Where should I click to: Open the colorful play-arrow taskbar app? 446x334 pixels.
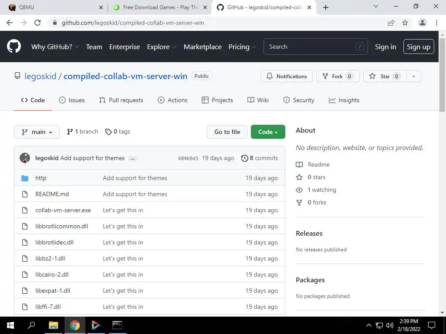(96, 325)
